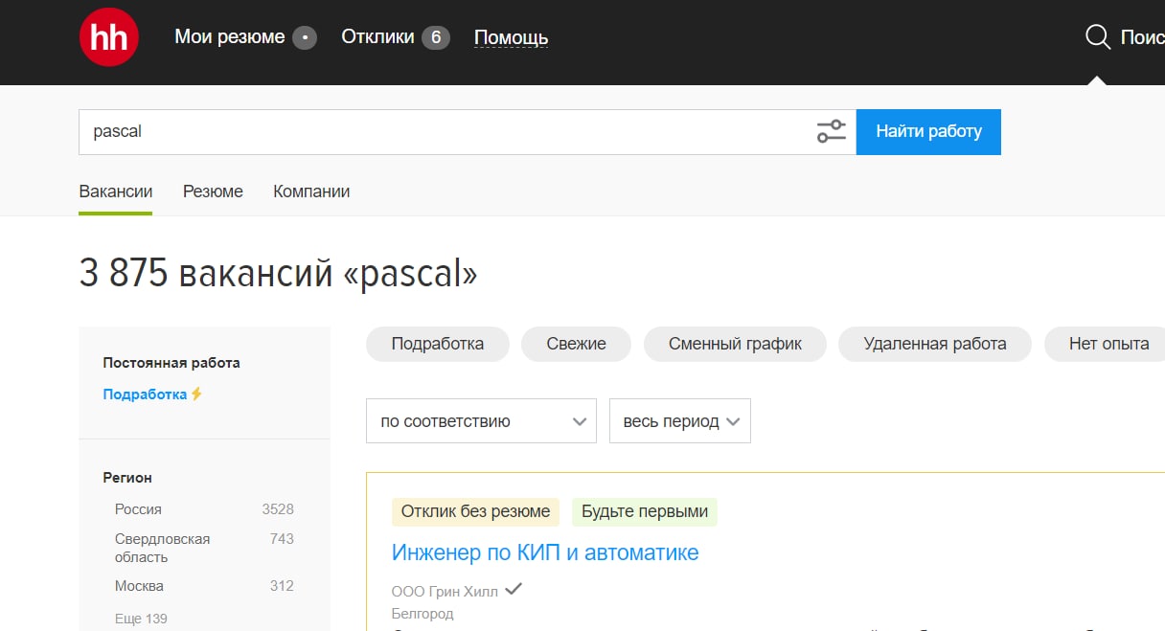The width and height of the screenshot is (1165, 631).
Task: Click the magnifying glass search icon
Action: pos(1097,37)
